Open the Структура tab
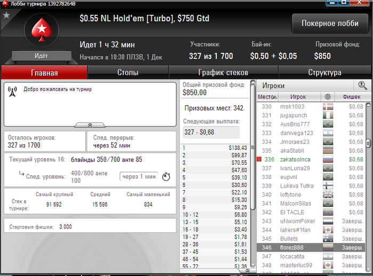 (325, 72)
